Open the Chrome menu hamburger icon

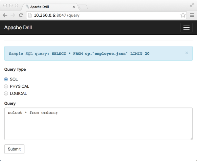tap(192, 15)
